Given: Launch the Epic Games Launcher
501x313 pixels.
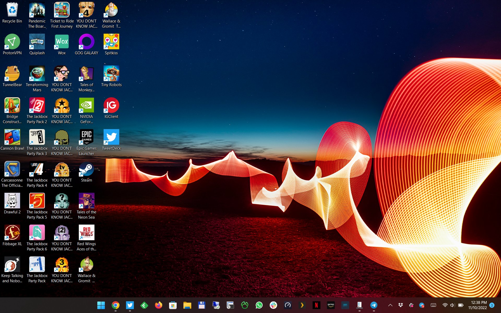Looking at the screenshot, I should 86,137.
